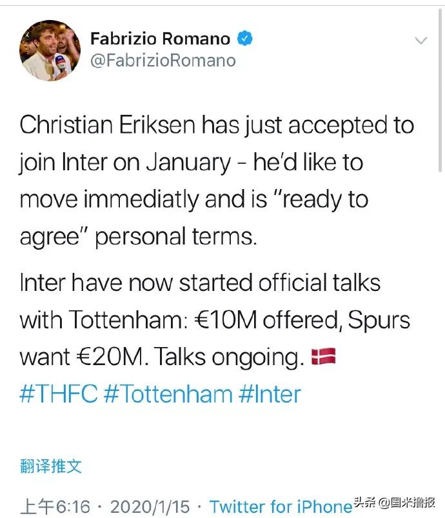Expand the tweet options chevron
The height and width of the screenshot is (518, 445).
pyautogui.click(x=420, y=41)
